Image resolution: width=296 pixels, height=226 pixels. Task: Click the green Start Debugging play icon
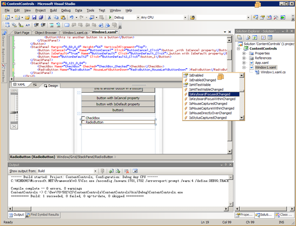click(110, 17)
